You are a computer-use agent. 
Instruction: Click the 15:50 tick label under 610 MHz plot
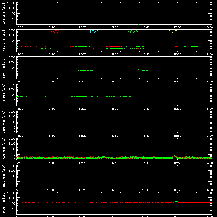click(177, 82)
